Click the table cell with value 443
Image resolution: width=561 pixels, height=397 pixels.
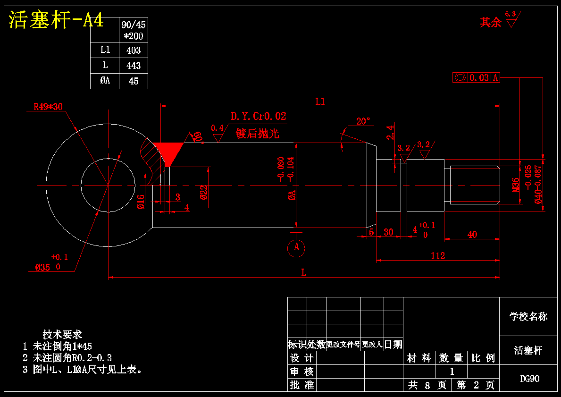pyautogui.click(x=133, y=66)
